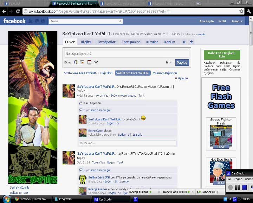Open the File menu in CamStudio
Screen dimensions: 253x203
pyautogui.click(x=229, y=179)
